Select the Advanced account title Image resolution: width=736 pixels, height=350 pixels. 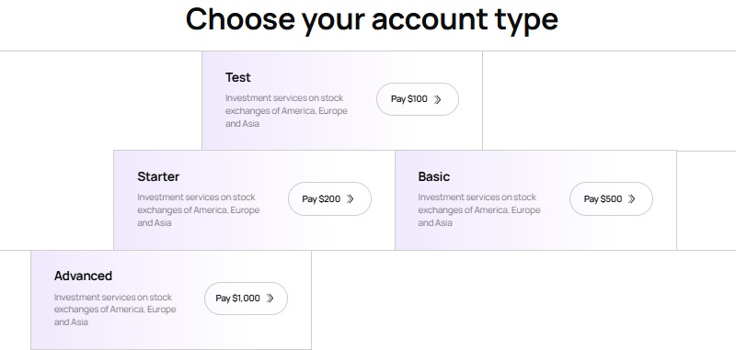tap(83, 276)
